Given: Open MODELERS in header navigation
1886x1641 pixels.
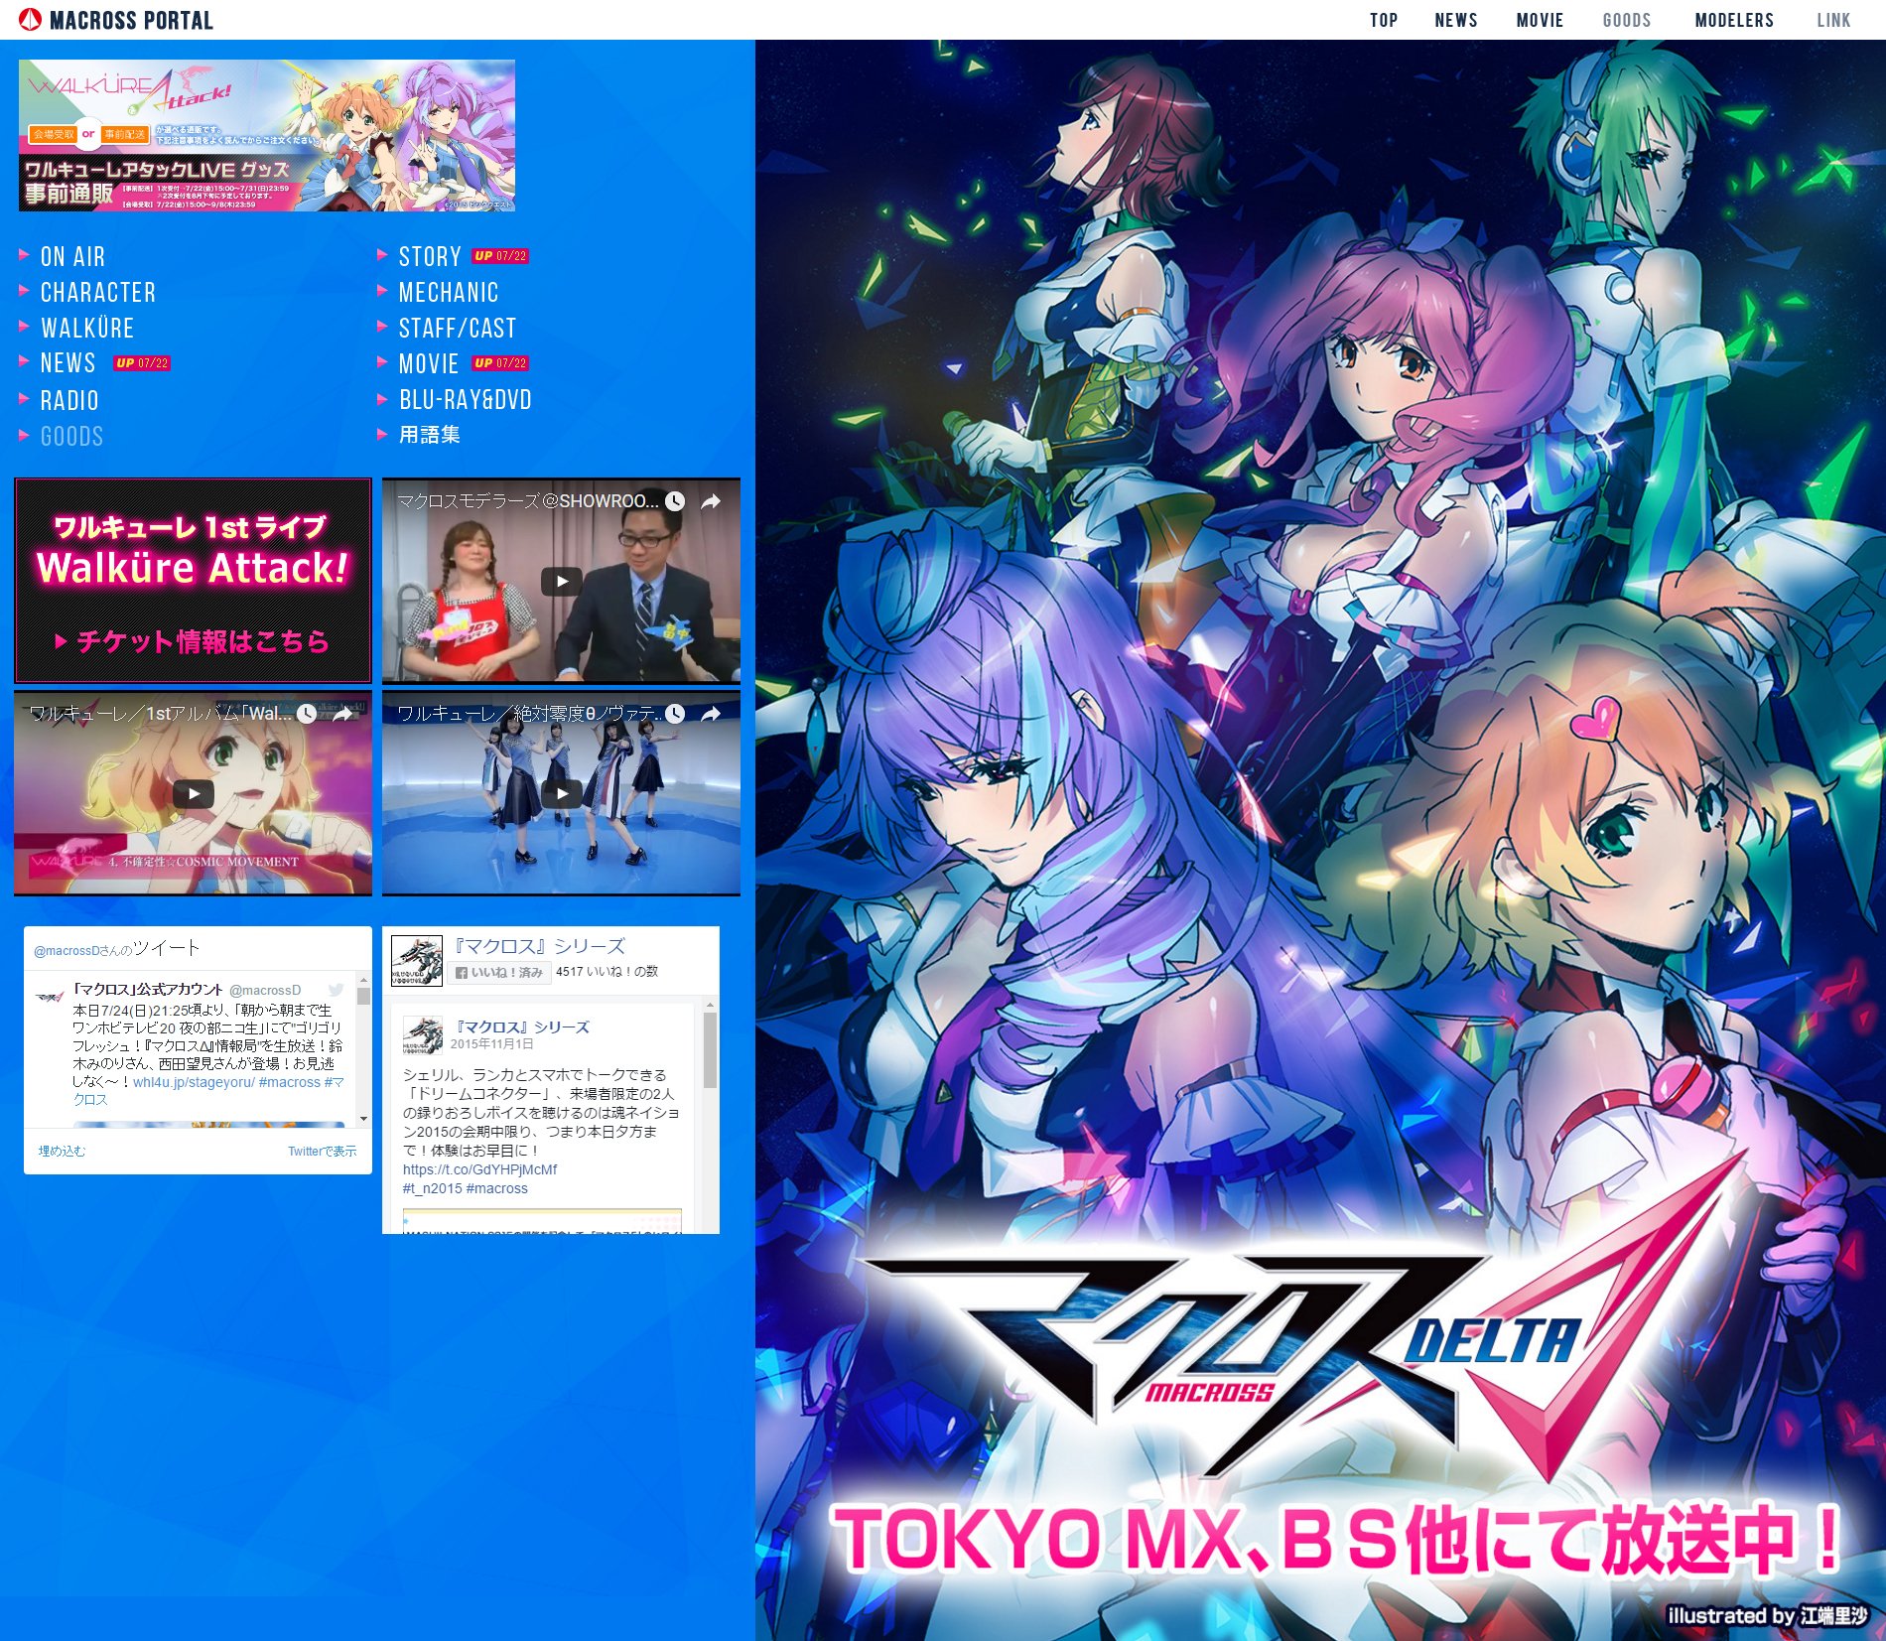Looking at the screenshot, I should pyautogui.click(x=1734, y=20).
